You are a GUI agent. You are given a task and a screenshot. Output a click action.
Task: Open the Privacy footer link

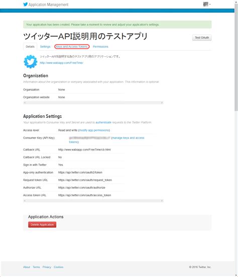pos(47,267)
